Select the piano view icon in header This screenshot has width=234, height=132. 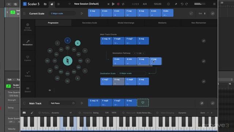52,4
